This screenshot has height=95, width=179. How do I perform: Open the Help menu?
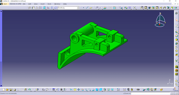point(65,4)
